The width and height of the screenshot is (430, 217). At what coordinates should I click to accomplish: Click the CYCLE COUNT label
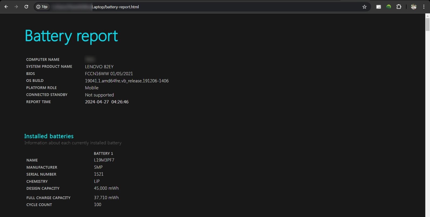coord(39,205)
